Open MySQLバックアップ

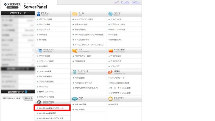coord(83,83)
